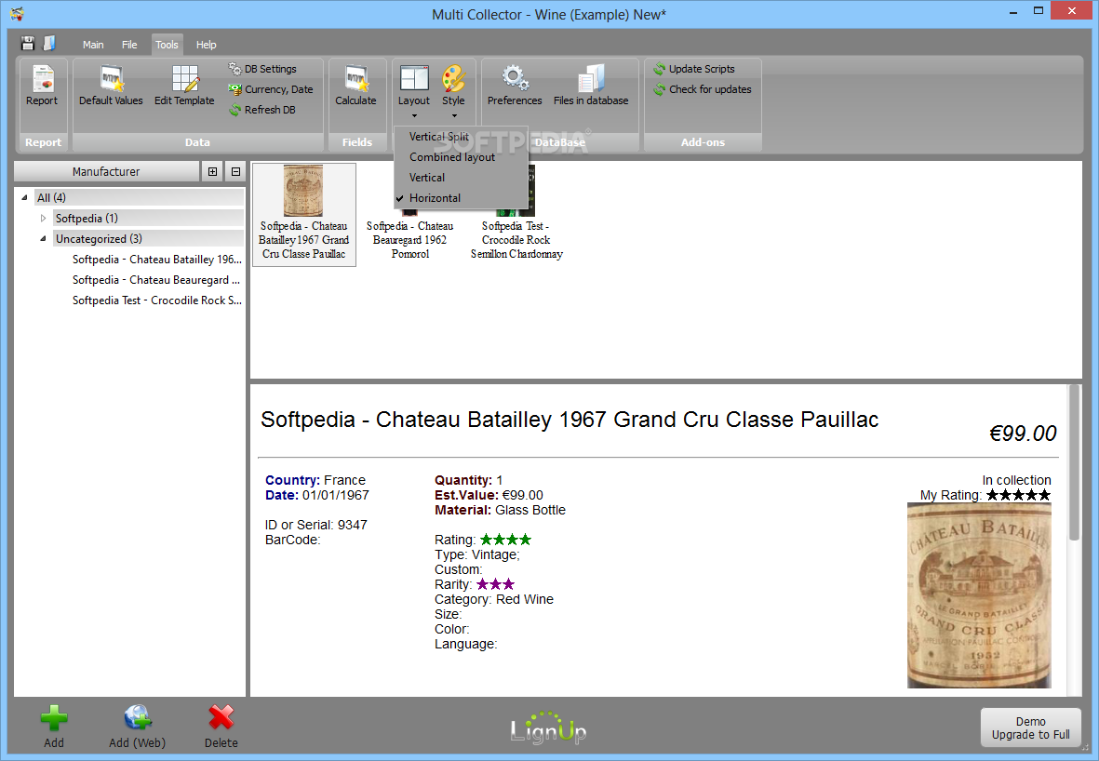Screen dimensions: 1099x761
Task: Click the large Chateau Batailley bottle image
Action: pos(979,594)
